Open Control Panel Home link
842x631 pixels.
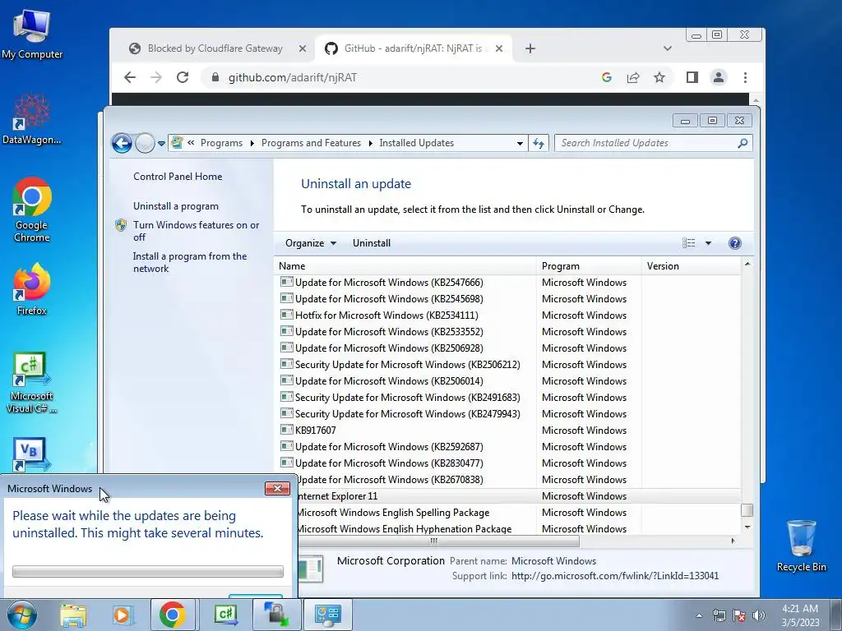pyautogui.click(x=178, y=177)
